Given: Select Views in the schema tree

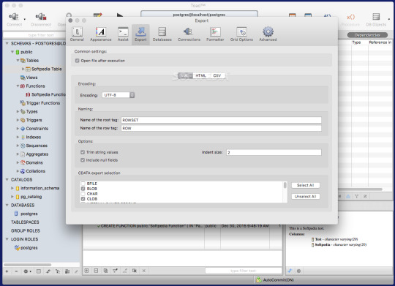Looking at the screenshot, I should 31,78.
